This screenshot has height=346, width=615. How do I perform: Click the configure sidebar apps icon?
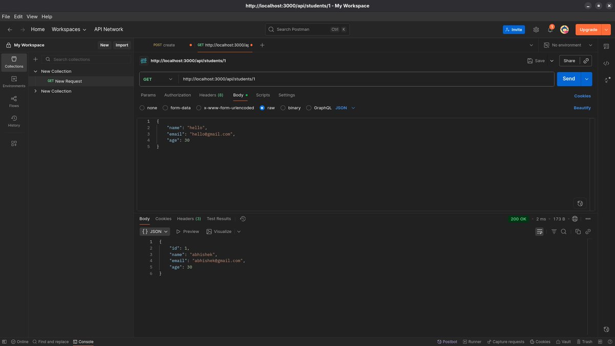[14, 144]
